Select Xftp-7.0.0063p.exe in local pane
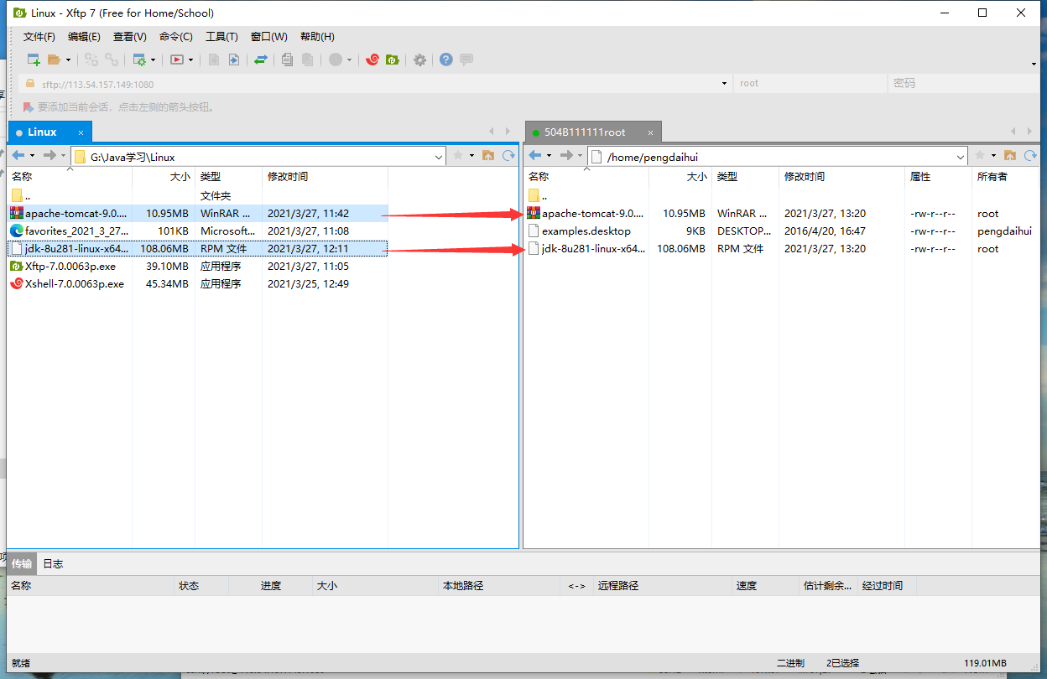The image size is (1047, 679). tap(70, 266)
